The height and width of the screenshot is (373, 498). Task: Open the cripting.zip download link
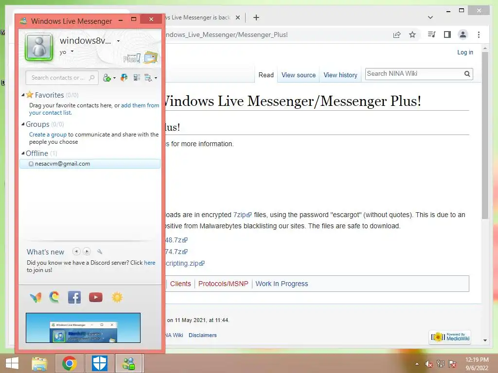[x=185, y=263]
